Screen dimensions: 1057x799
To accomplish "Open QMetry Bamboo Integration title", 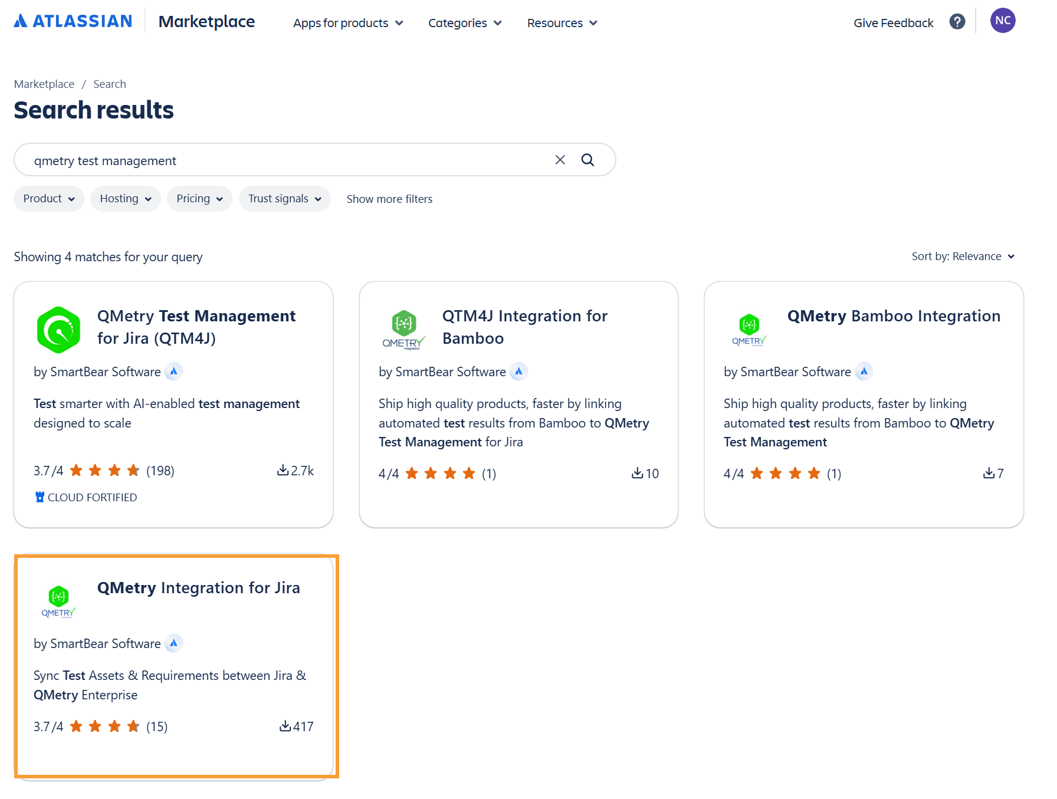I will pos(894,316).
